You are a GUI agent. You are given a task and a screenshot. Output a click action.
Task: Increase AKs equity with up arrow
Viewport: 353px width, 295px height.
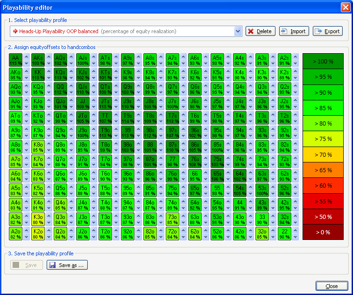pyautogui.click(x=49, y=56)
